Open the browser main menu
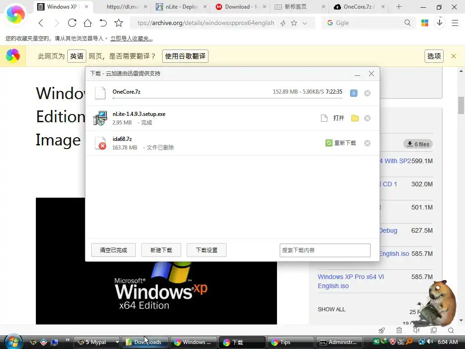Viewport: 465px width, 349px height. pos(455,23)
